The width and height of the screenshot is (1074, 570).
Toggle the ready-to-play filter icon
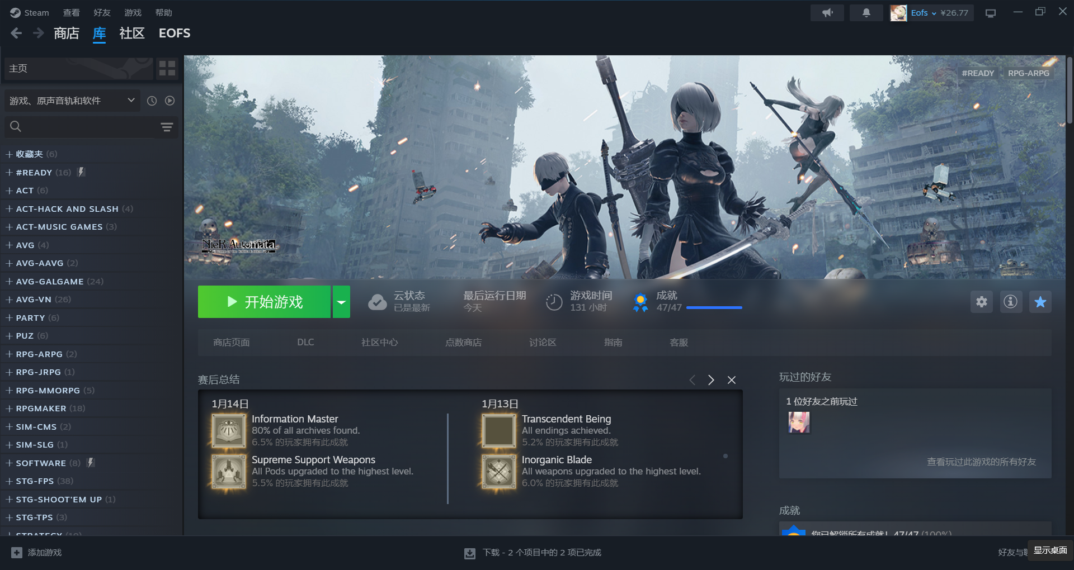[x=170, y=101]
